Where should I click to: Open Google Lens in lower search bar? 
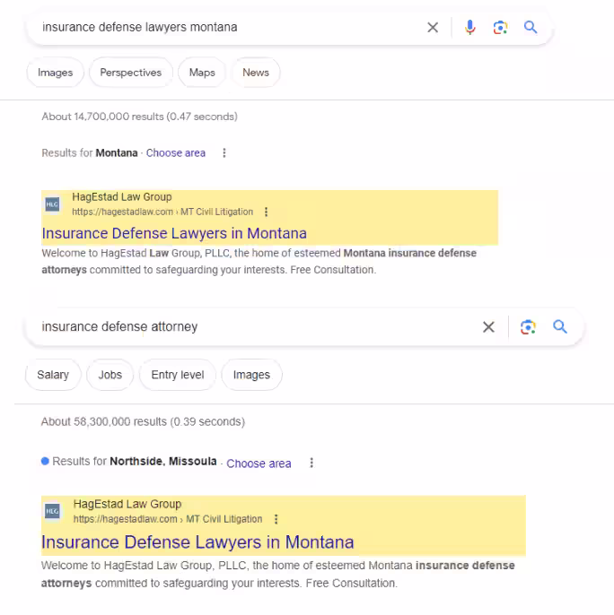[x=528, y=326]
